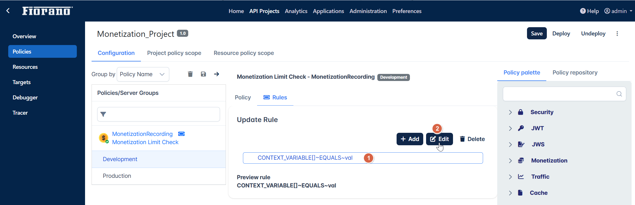Click the Fiorano logo
Image resolution: width=635 pixels, height=205 pixels.
(x=47, y=11)
